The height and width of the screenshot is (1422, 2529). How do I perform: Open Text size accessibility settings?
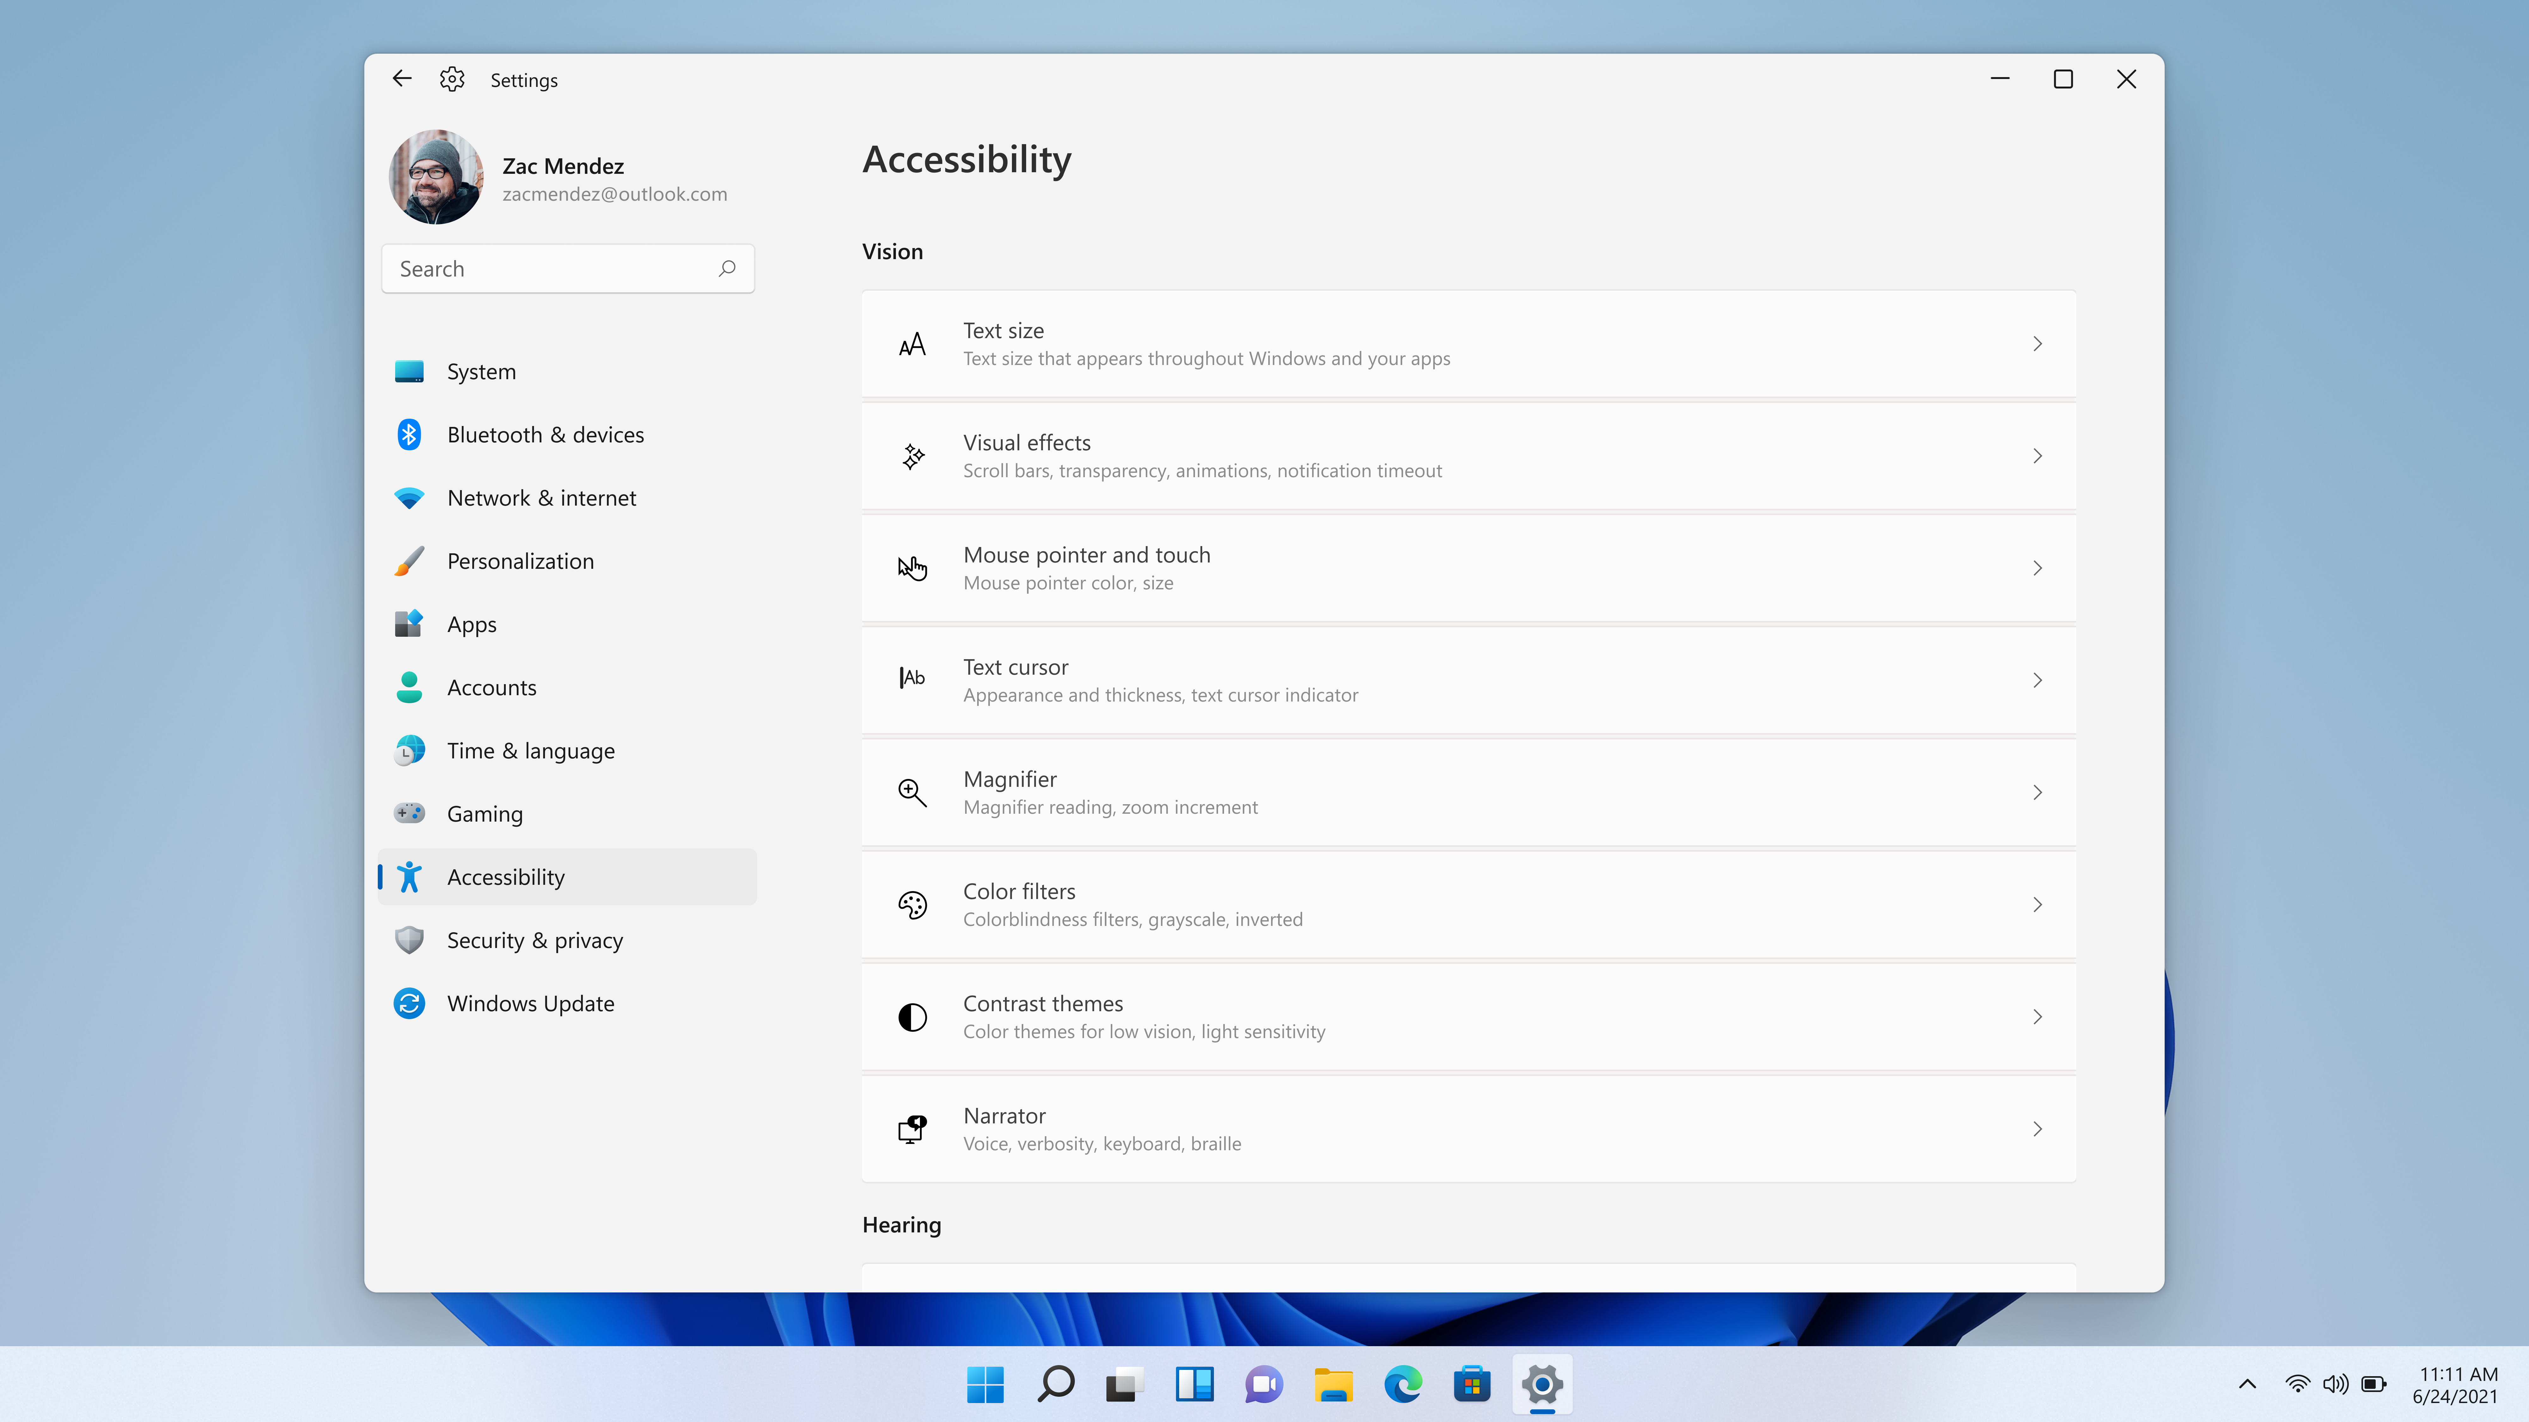click(1466, 342)
